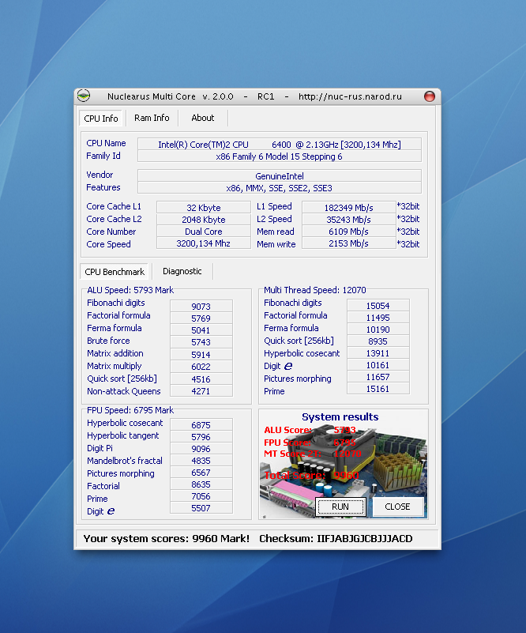
Task: Click Multi Thread Factorial formula score 11495
Action: (378, 318)
